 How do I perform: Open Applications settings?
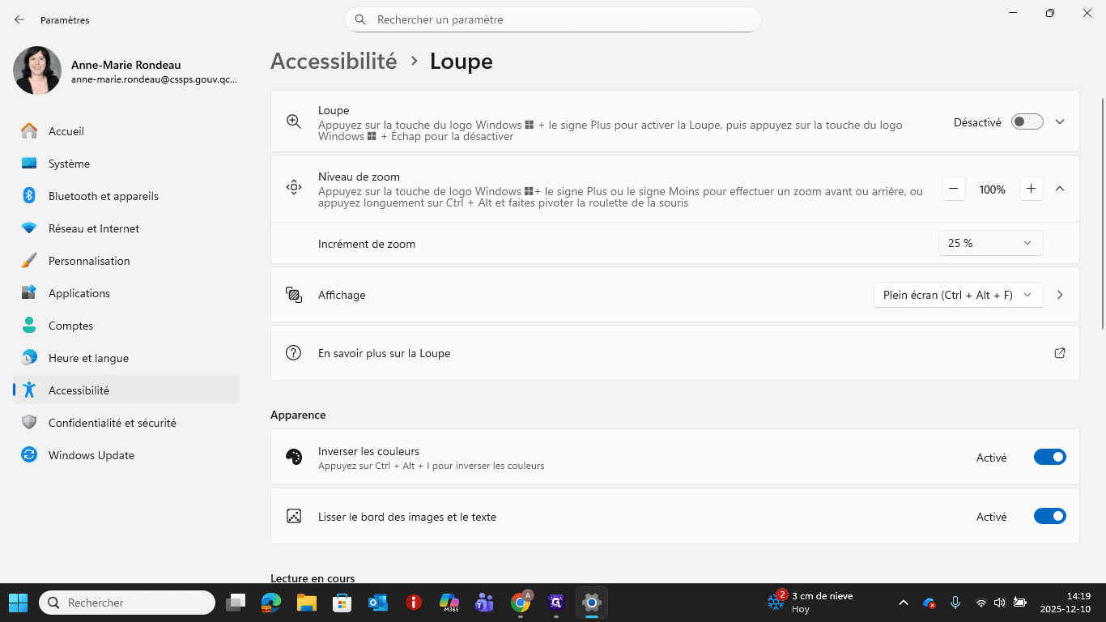126,293
